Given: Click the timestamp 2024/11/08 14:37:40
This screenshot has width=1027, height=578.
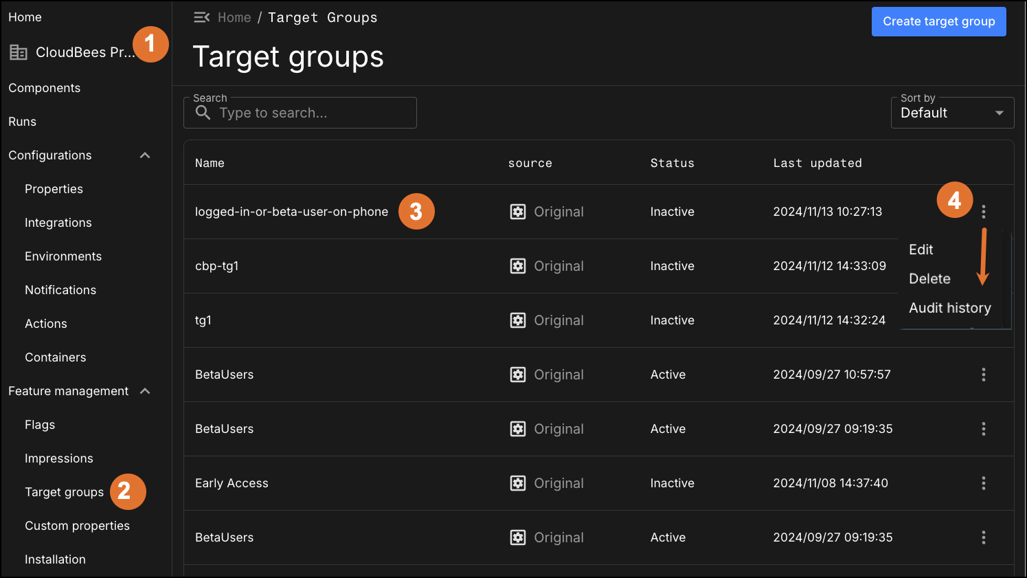Looking at the screenshot, I should [831, 483].
